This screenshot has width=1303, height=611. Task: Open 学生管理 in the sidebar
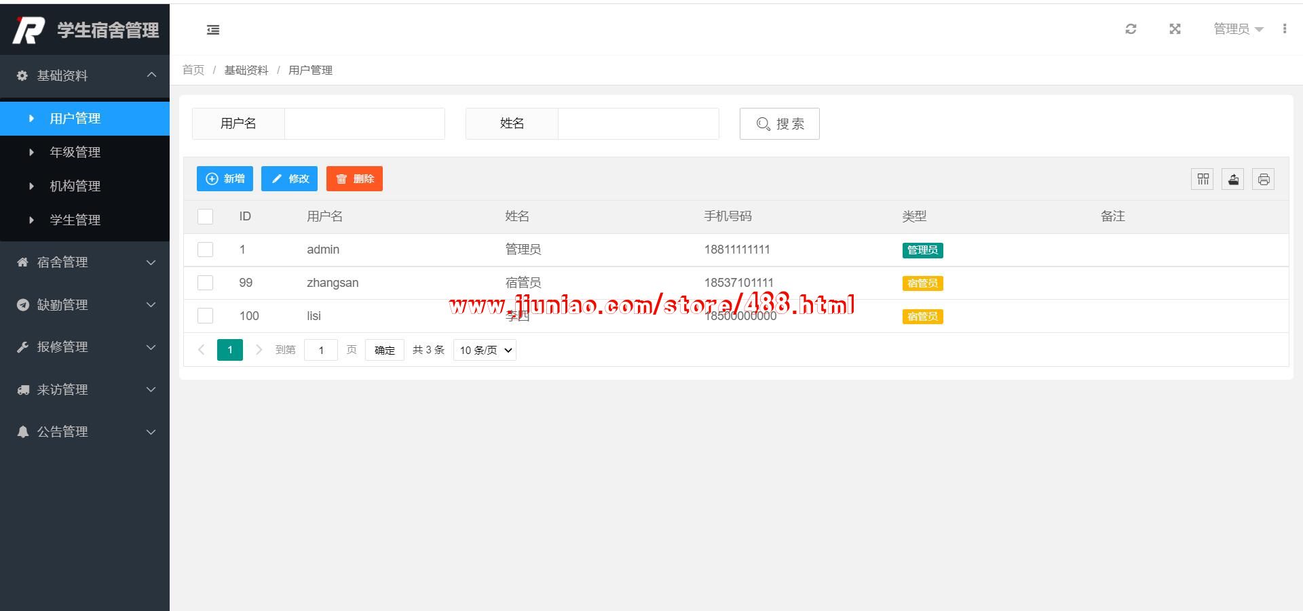[x=85, y=220]
